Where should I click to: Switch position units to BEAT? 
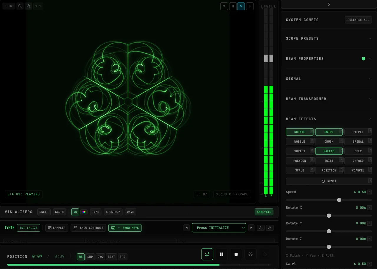coord(111,257)
